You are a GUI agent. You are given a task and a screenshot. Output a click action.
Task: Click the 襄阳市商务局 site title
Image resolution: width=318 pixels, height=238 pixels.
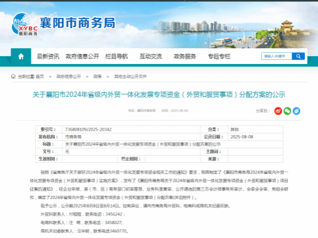[x=77, y=23]
